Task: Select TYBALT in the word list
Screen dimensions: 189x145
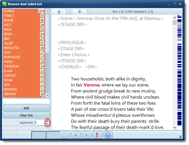Action: 24,16
